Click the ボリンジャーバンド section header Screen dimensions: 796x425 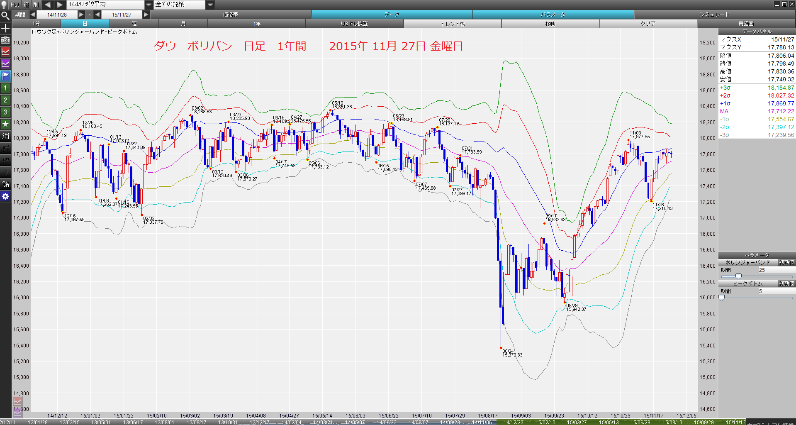pyautogui.click(x=747, y=262)
